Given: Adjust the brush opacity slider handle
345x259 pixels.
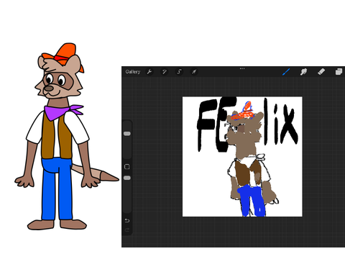Looking at the screenshot, I should [x=127, y=178].
